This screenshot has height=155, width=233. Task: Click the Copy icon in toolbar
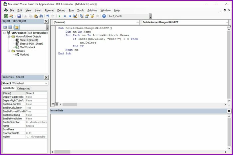31,16
